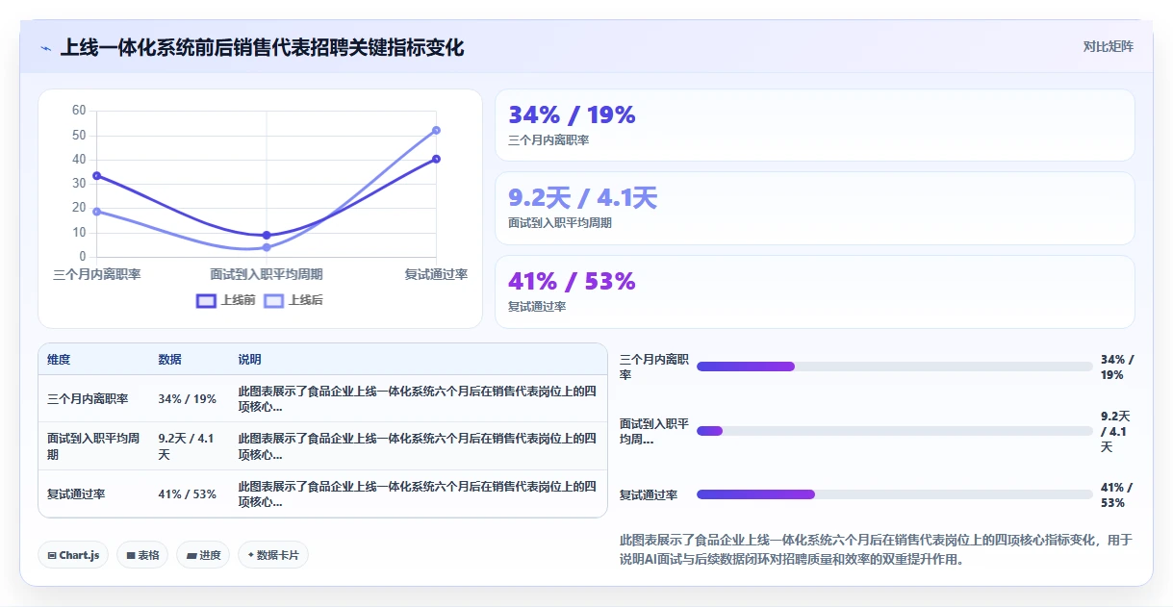Click the lightning icon beside the dashboard title

pyautogui.click(x=46, y=47)
